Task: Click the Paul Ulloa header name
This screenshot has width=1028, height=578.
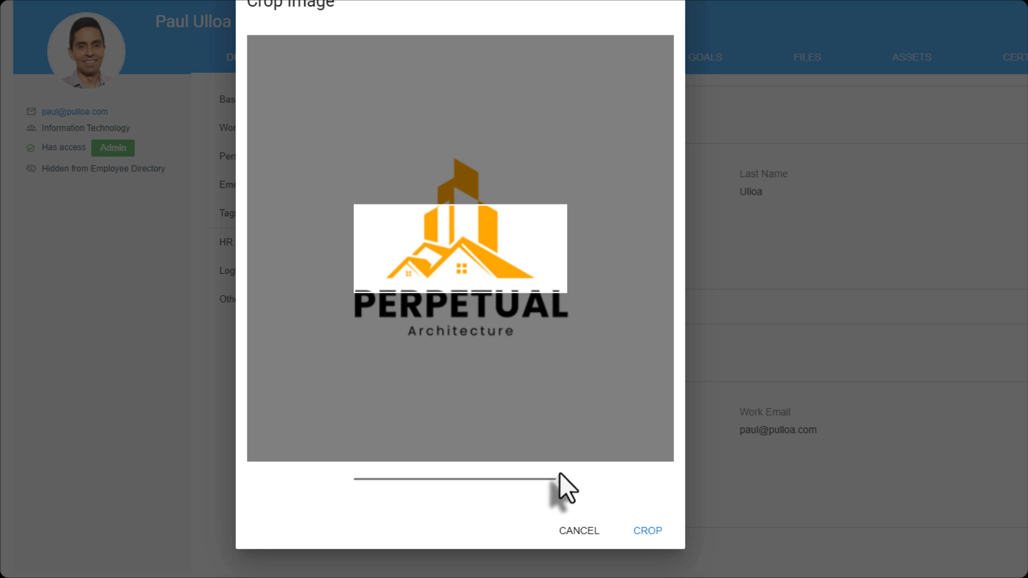Action: [193, 21]
